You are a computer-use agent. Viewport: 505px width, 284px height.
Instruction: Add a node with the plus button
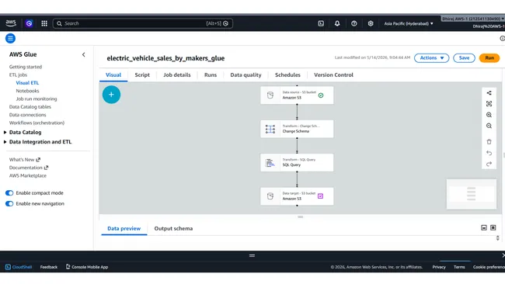coord(111,95)
